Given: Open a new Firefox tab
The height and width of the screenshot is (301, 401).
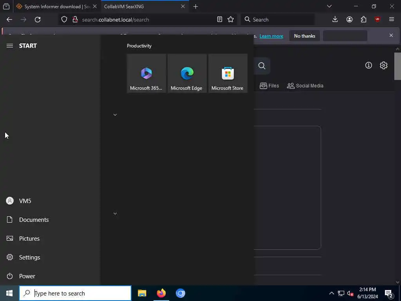Looking at the screenshot, I should pos(196,7).
